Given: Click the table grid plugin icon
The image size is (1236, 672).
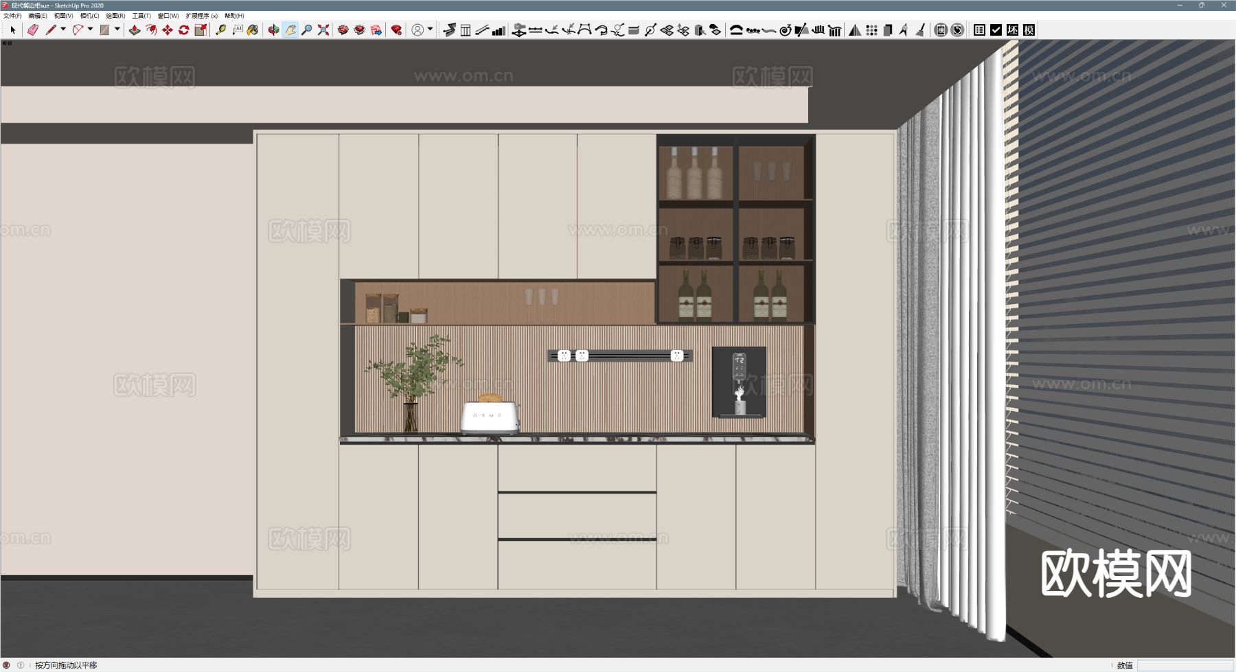Looking at the screenshot, I should point(979,30).
